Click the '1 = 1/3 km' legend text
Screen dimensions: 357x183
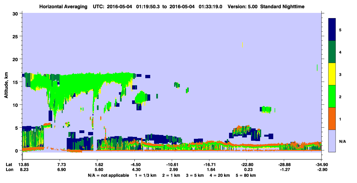click(146, 175)
